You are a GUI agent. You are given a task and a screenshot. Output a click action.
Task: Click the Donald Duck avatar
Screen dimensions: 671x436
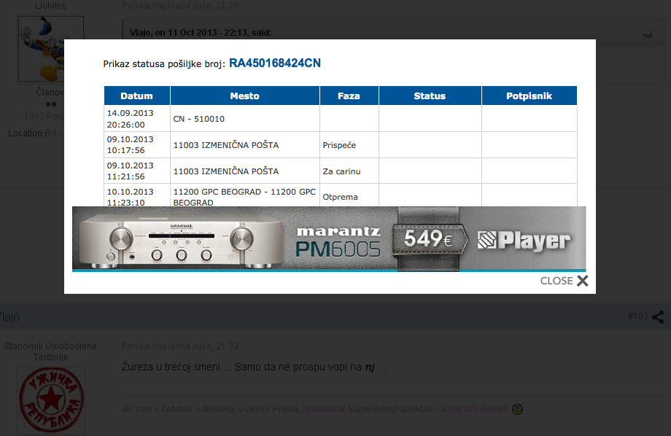point(50,49)
